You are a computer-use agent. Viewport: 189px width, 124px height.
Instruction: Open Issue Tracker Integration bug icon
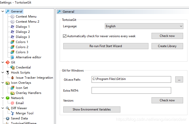[12, 78]
